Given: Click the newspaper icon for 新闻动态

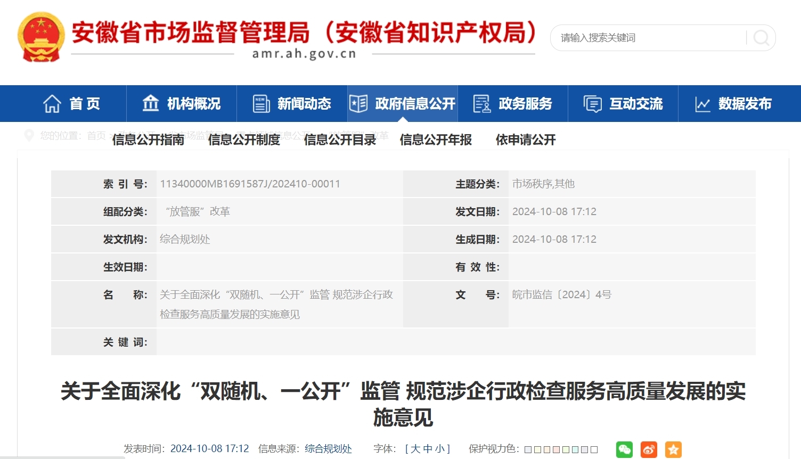Looking at the screenshot, I should point(261,104).
